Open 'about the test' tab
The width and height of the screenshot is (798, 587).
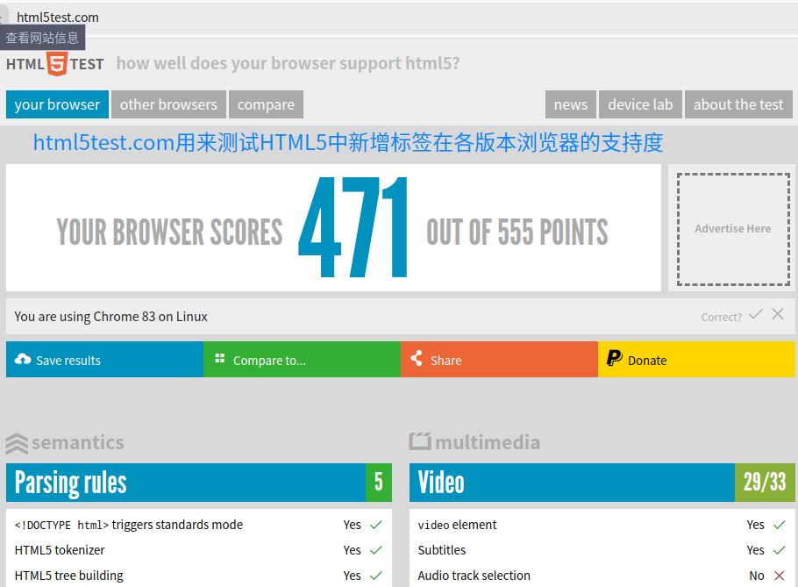738,104
